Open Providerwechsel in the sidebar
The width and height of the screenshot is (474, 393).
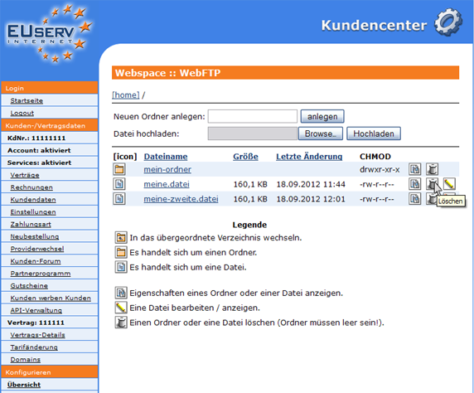click(x=37, y=249)
